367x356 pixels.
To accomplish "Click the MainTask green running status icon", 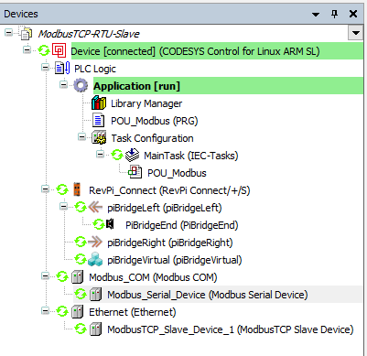I will [117, 156].
